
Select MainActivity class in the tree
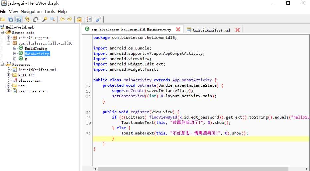37,54
